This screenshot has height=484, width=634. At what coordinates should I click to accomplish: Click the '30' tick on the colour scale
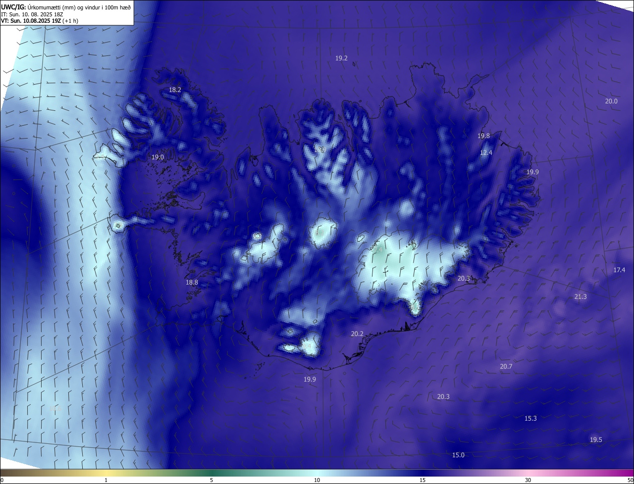click(528, 480)
